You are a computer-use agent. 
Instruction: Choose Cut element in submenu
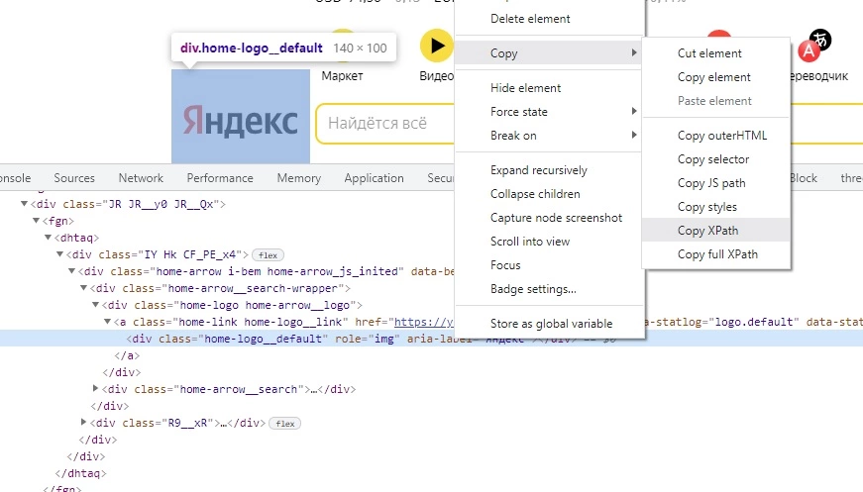716,53
